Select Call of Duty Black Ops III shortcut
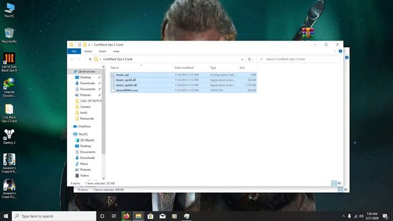The height and width of the screenshot is (221, 393). click(9, 62)
